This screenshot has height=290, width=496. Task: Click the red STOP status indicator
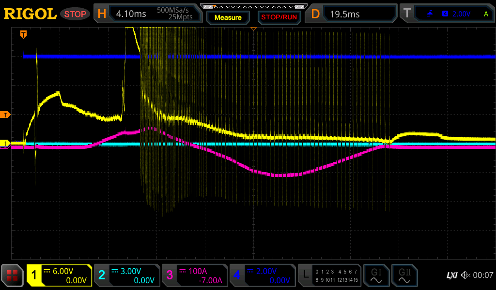click(x=75, y=14)
